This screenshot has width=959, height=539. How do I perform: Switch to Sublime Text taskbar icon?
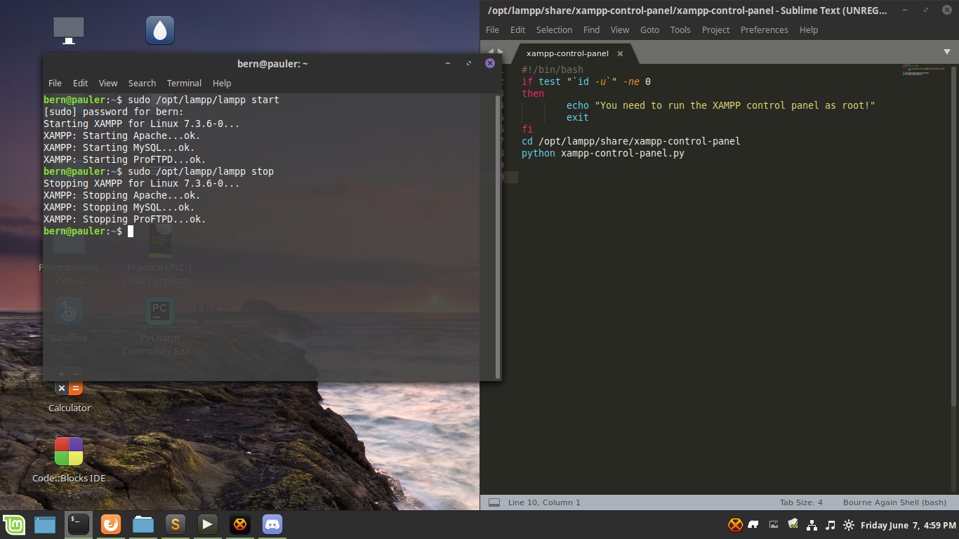pos(176,524)
